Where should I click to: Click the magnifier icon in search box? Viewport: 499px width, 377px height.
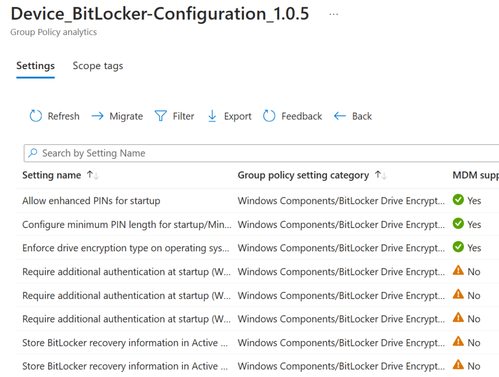click(x=33, y=153)
